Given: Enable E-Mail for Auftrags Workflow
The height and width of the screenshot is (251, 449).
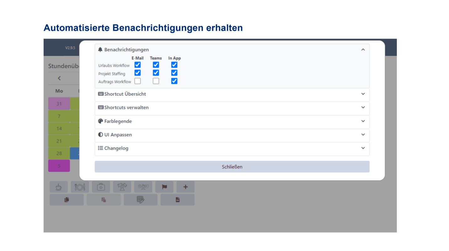Looking at the screenshot, I should tap(137, 81).
